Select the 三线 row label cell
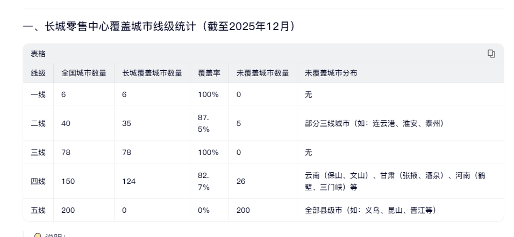This screenshot has height=237, width=514. click(x=38, y=152)
